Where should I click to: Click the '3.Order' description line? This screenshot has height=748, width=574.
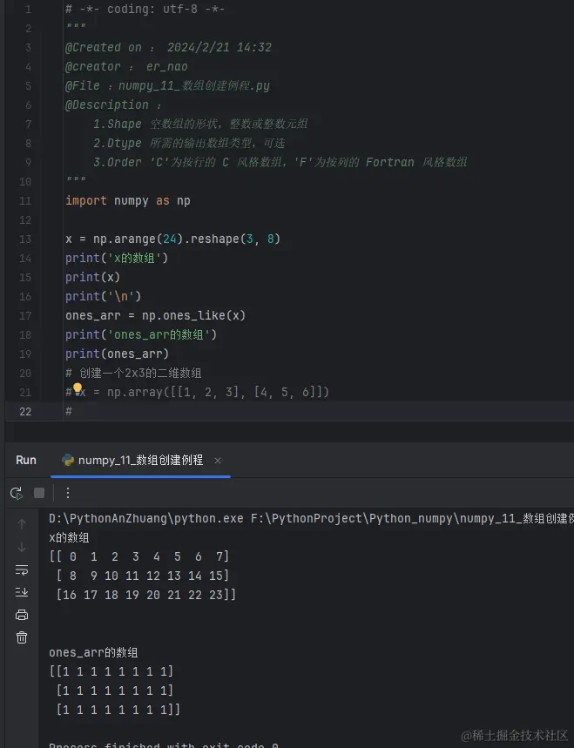(280, 162)
